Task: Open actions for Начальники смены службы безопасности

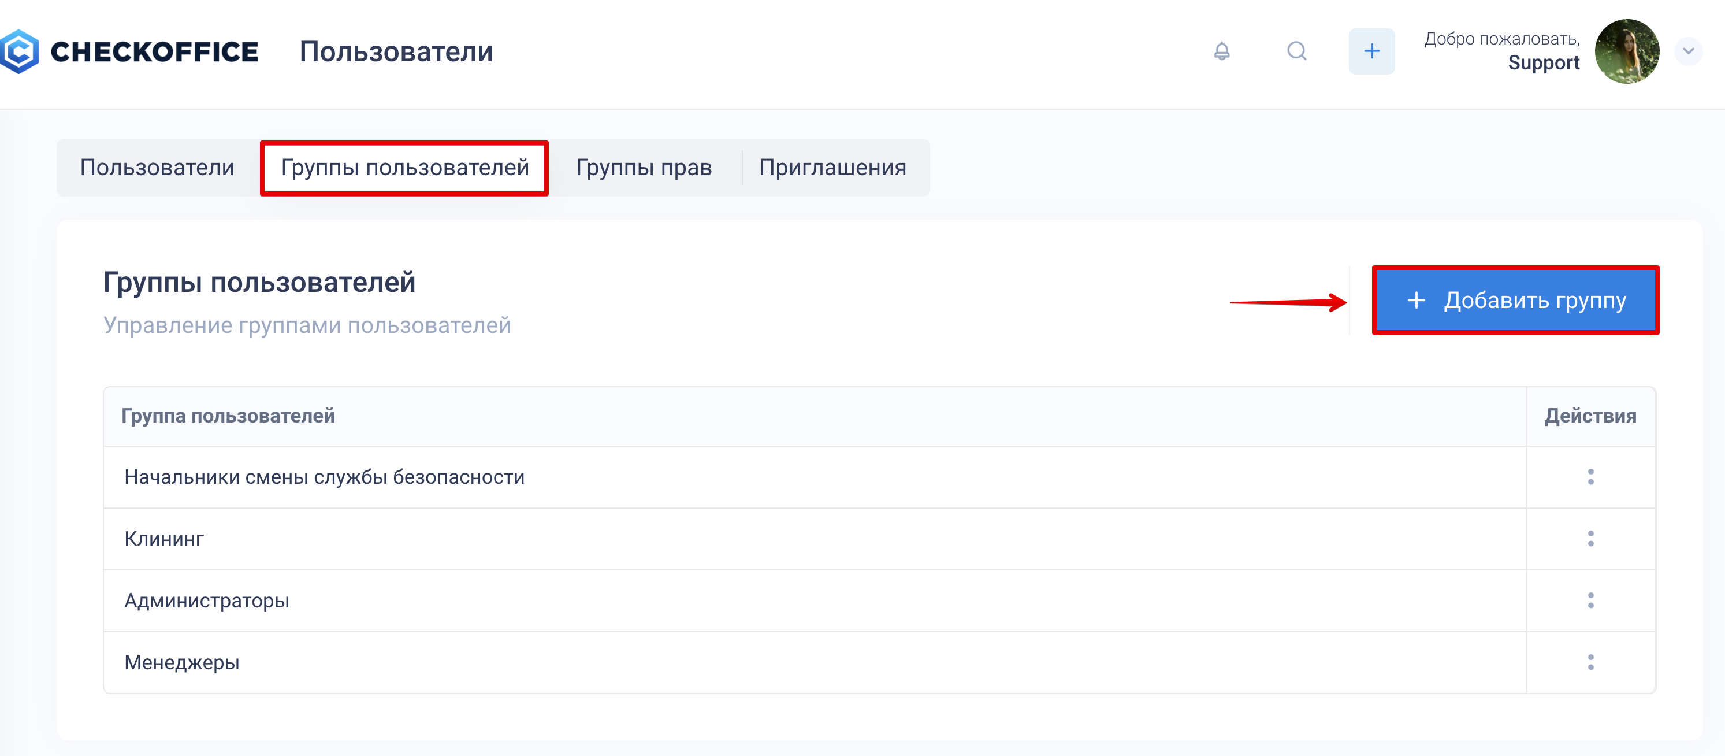Action: tap(1590, 477)
